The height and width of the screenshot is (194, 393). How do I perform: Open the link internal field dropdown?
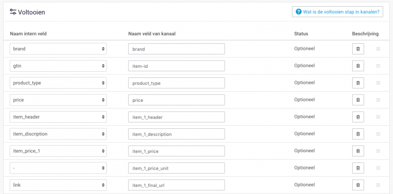click(58, 185)
